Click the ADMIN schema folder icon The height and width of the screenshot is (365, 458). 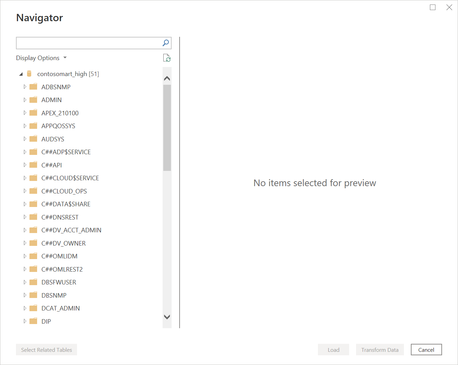33,100
